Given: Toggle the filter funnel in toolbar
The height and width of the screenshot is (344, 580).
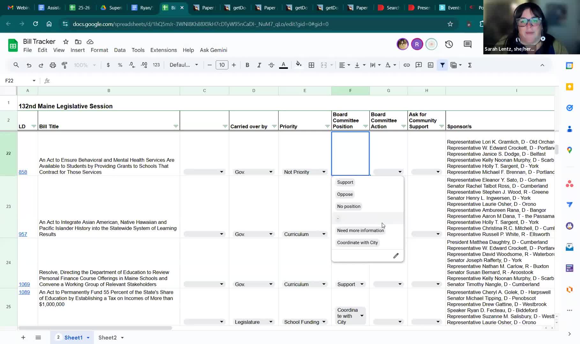Looking at the screenshot, I should pos(442,65).
